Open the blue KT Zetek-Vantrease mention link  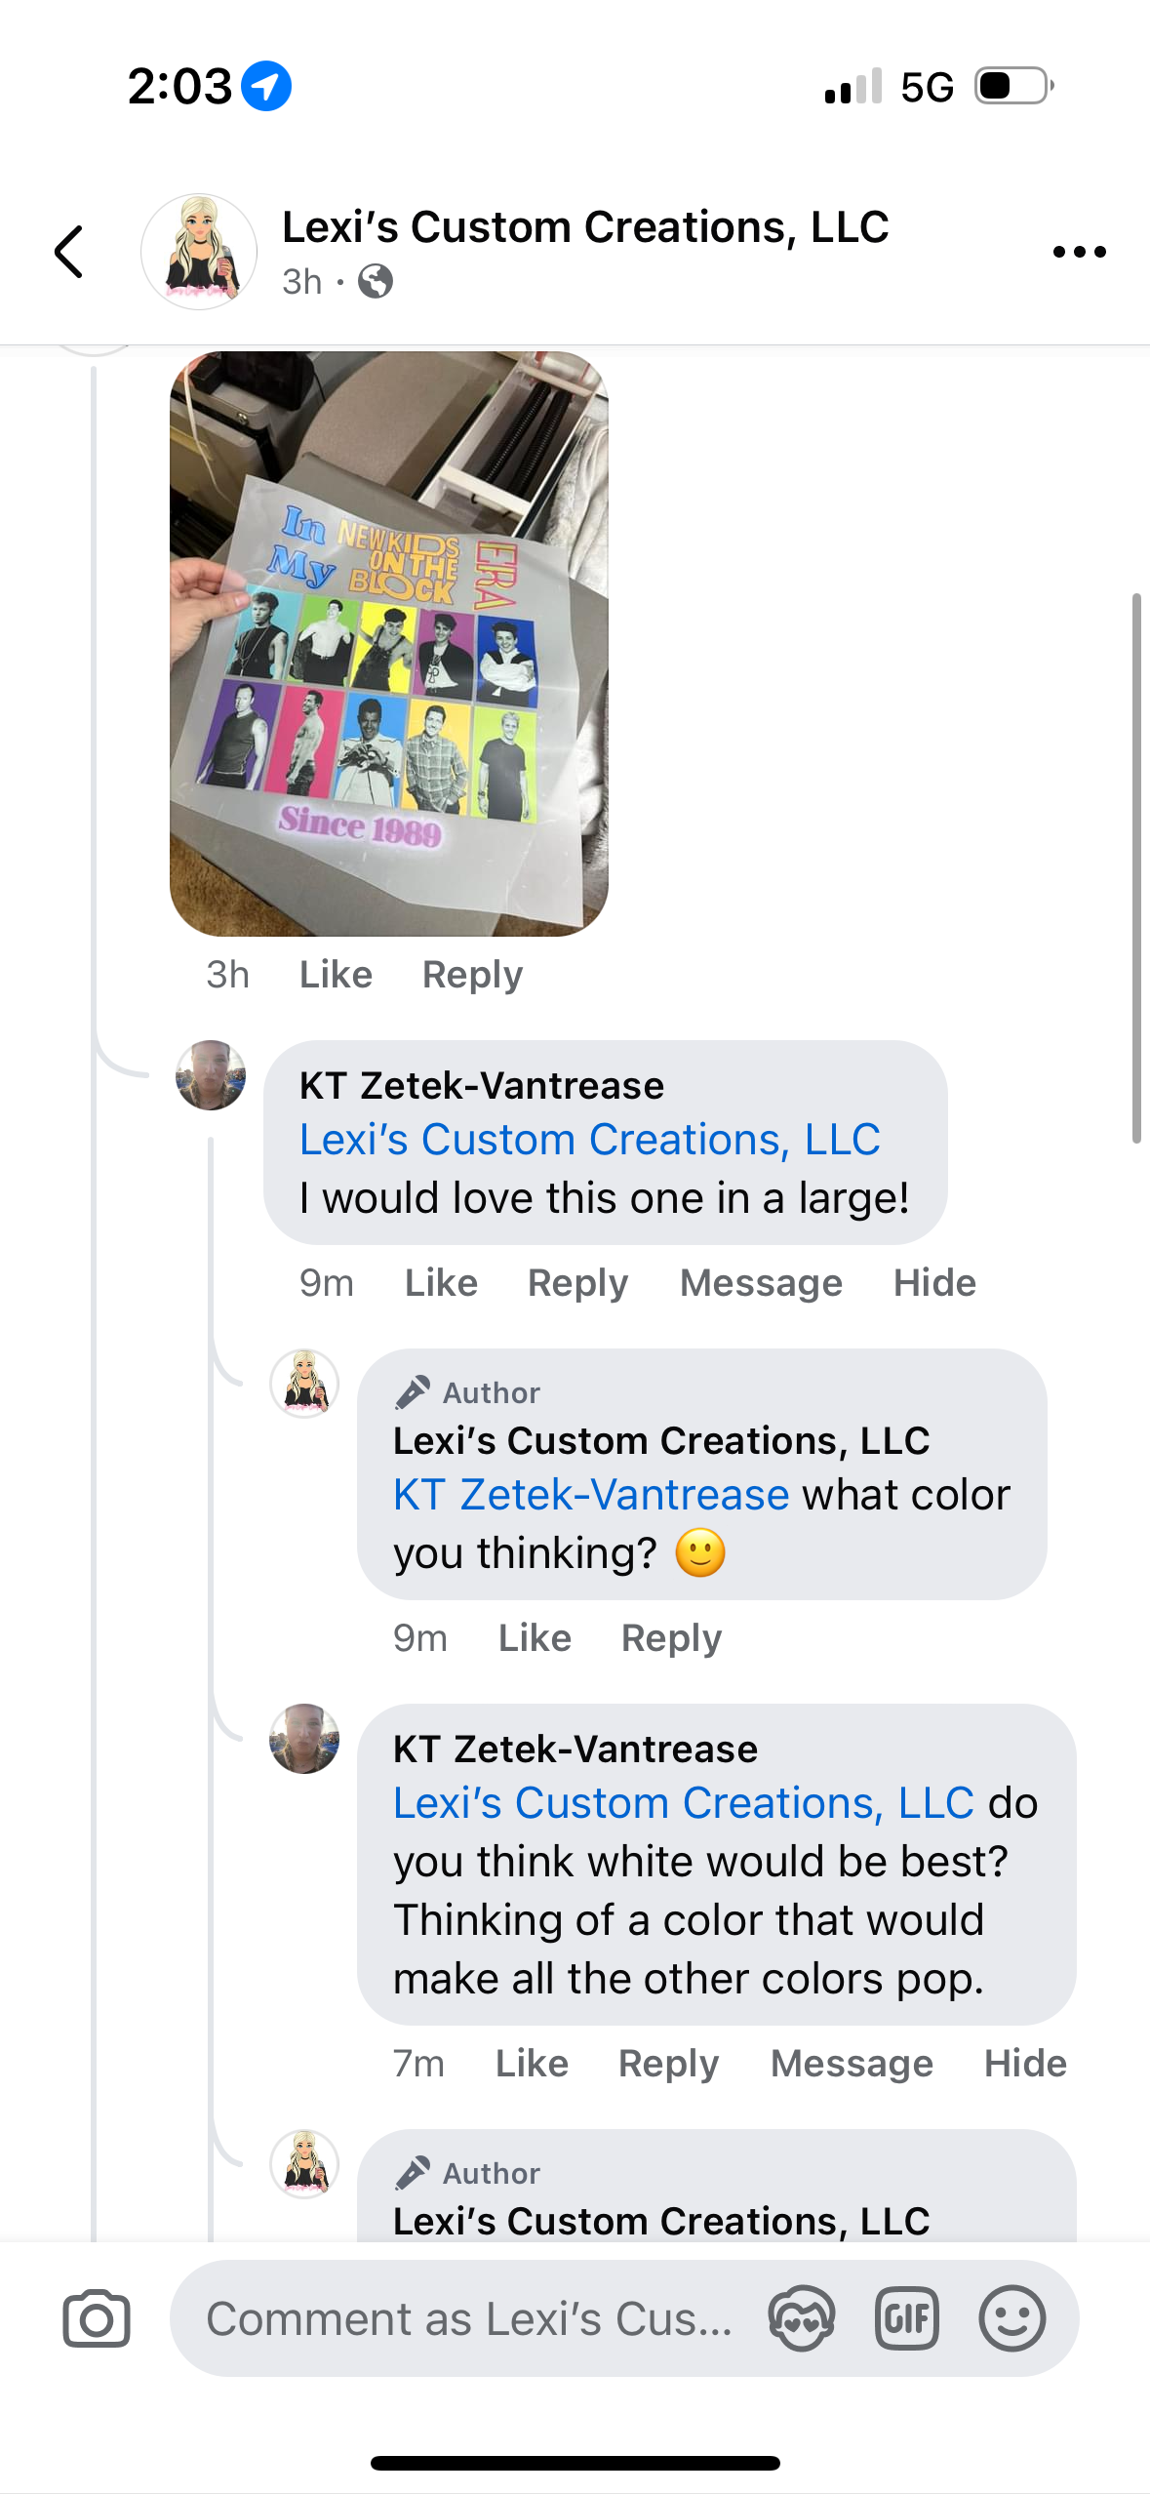(x=591, y=1495)
